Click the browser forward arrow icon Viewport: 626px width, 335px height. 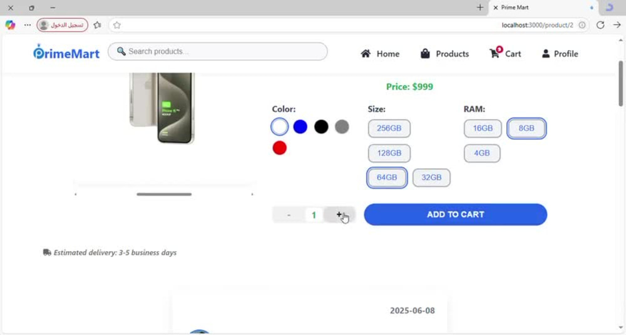click(x=617, y=25)
